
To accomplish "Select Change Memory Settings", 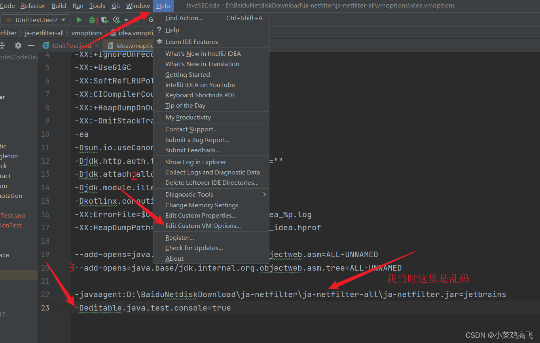I will (x=201, y=205).
